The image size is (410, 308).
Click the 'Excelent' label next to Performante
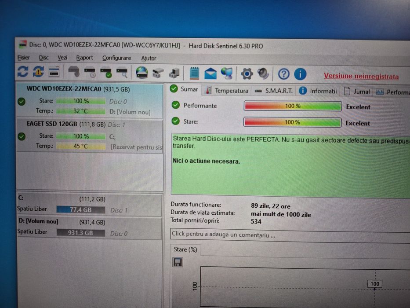point(358,107)
